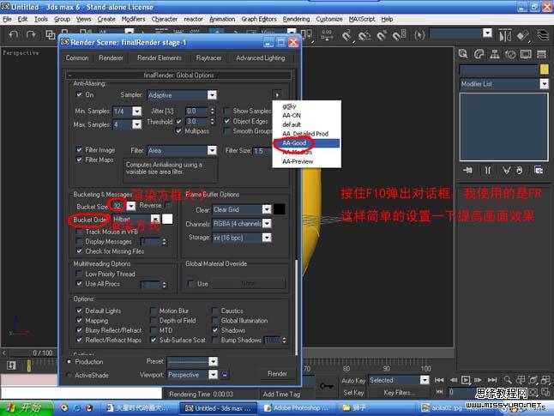The width and height of the screenshot is (554, 416).
Task: Switch to the Advanced Lighting tab
Action: point(261,58)
